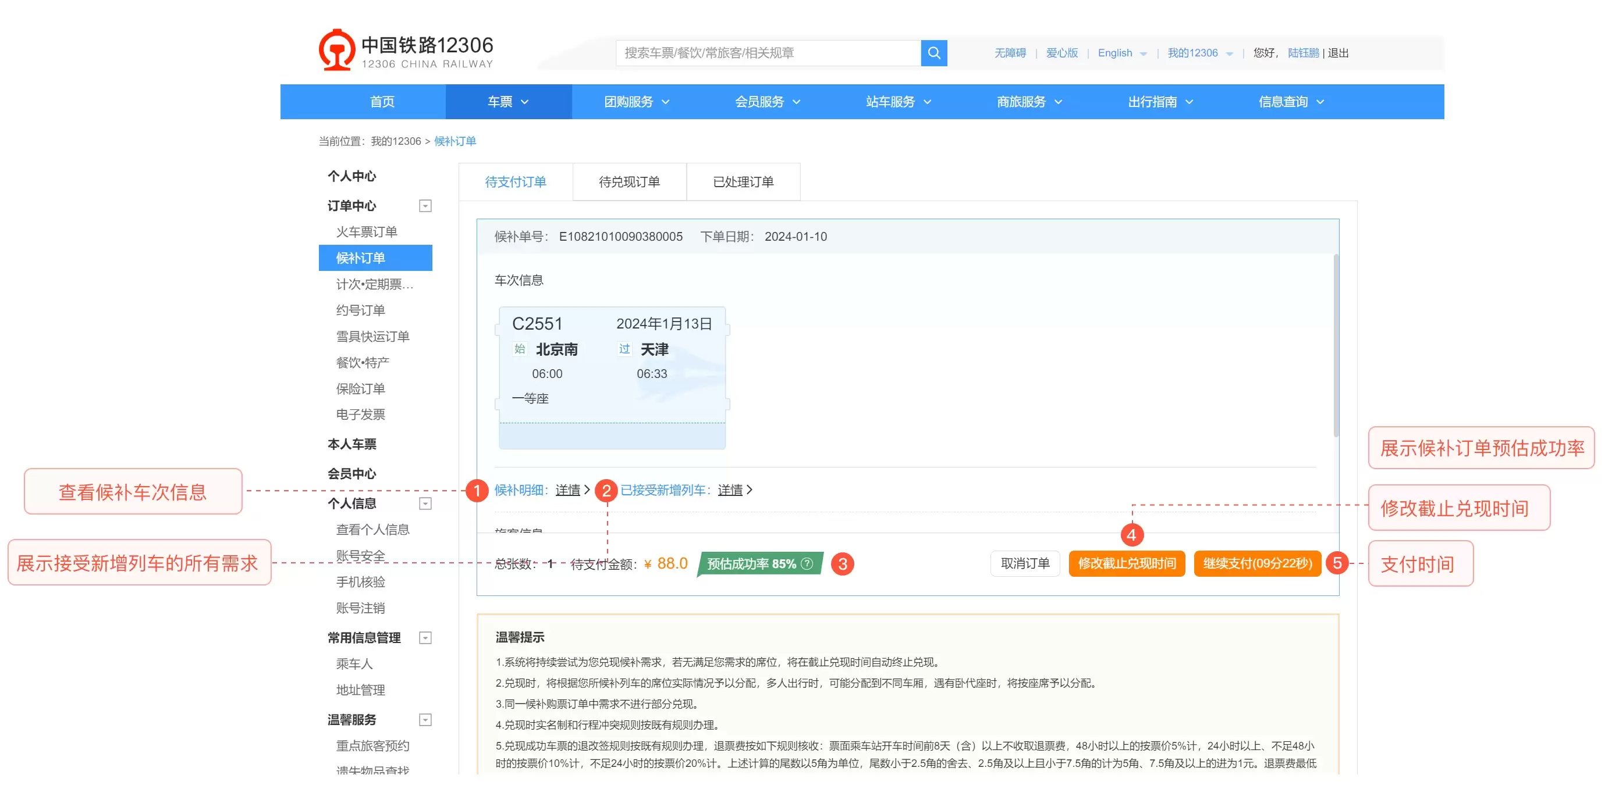
Task: Collapse the 常用信息管理 sidebar section
Action: [425, 638]
